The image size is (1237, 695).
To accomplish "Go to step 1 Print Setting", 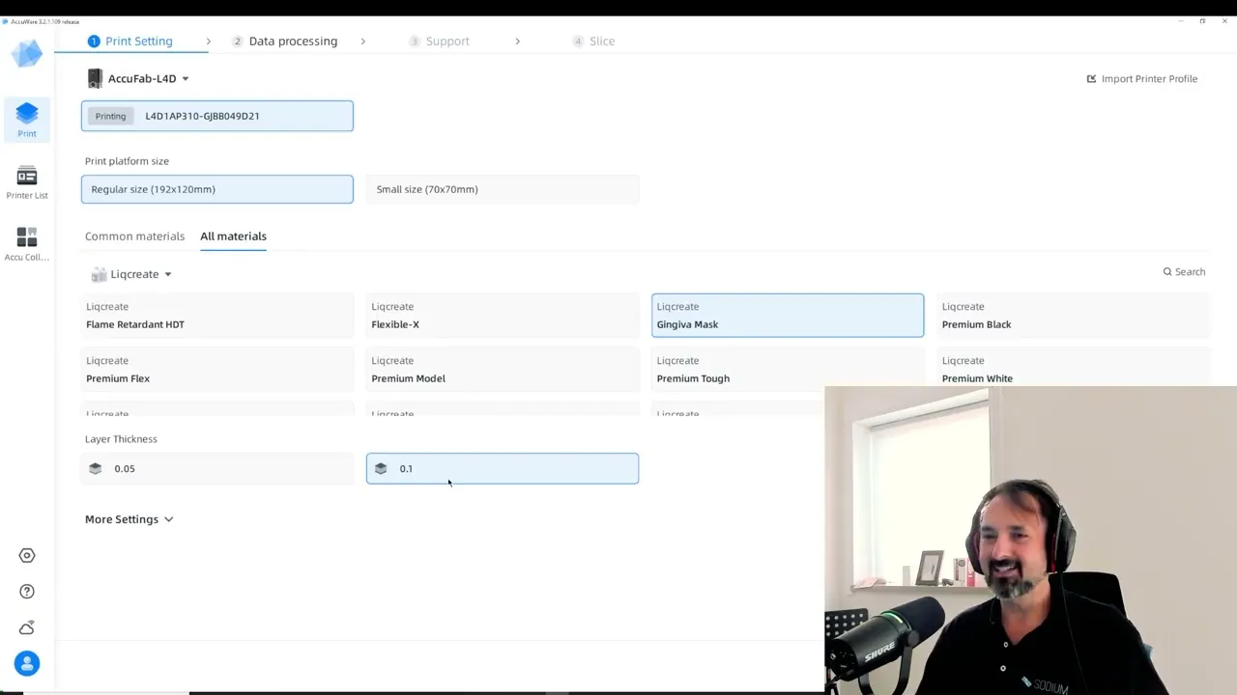I will point(130,42).
